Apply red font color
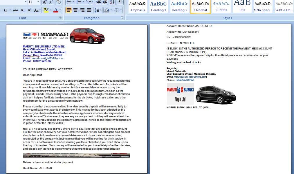The width and height of the screenshot is (294, 174). click(56, 10)
